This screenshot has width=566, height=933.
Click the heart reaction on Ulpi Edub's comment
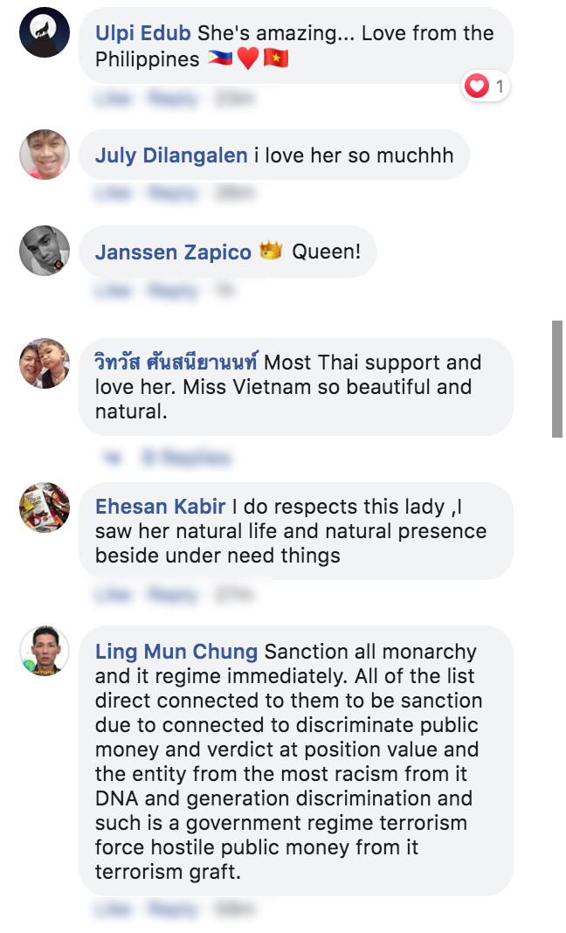click(x=477, y=86)
